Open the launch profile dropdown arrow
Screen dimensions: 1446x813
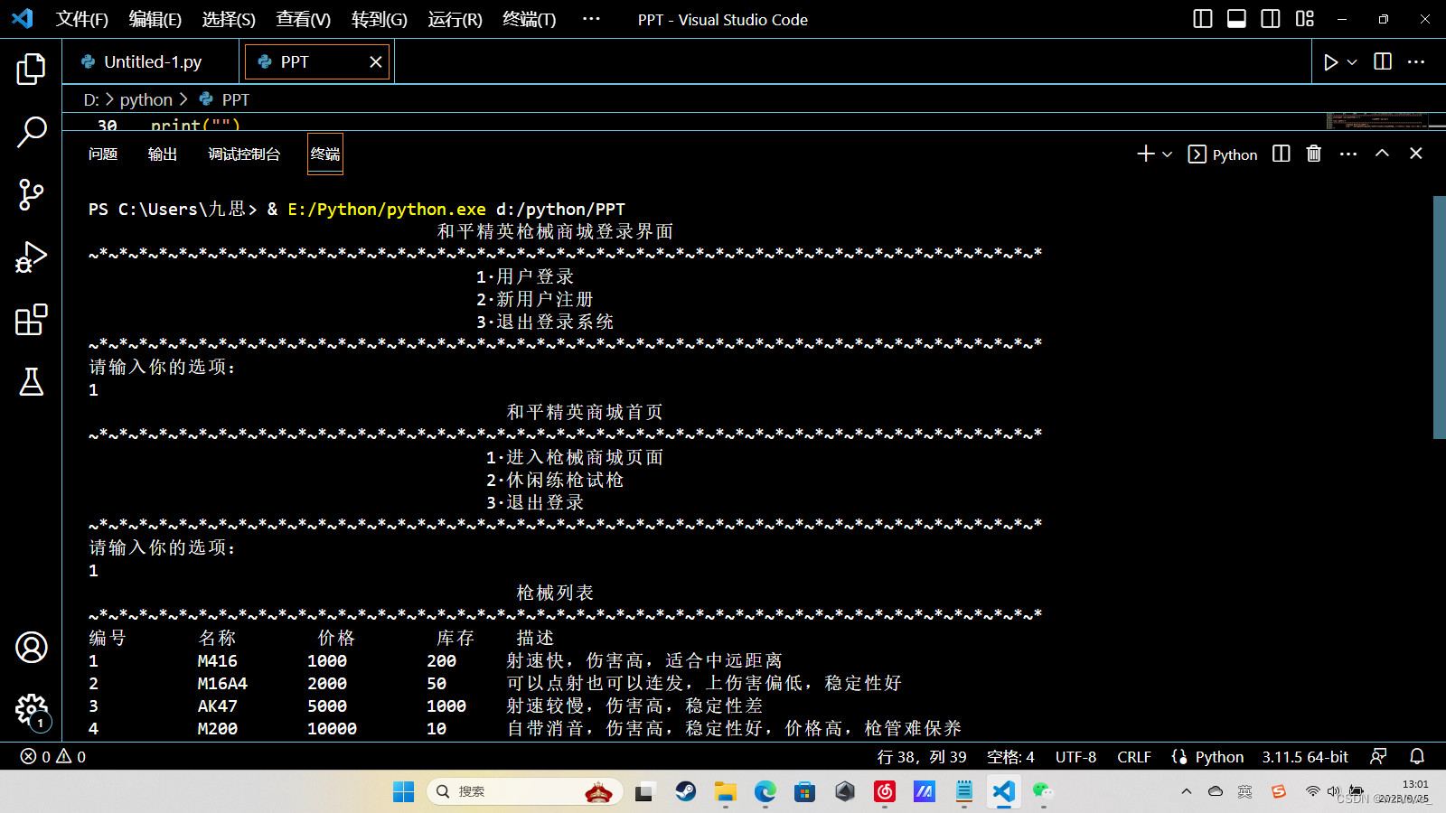tap(1167, 154)
